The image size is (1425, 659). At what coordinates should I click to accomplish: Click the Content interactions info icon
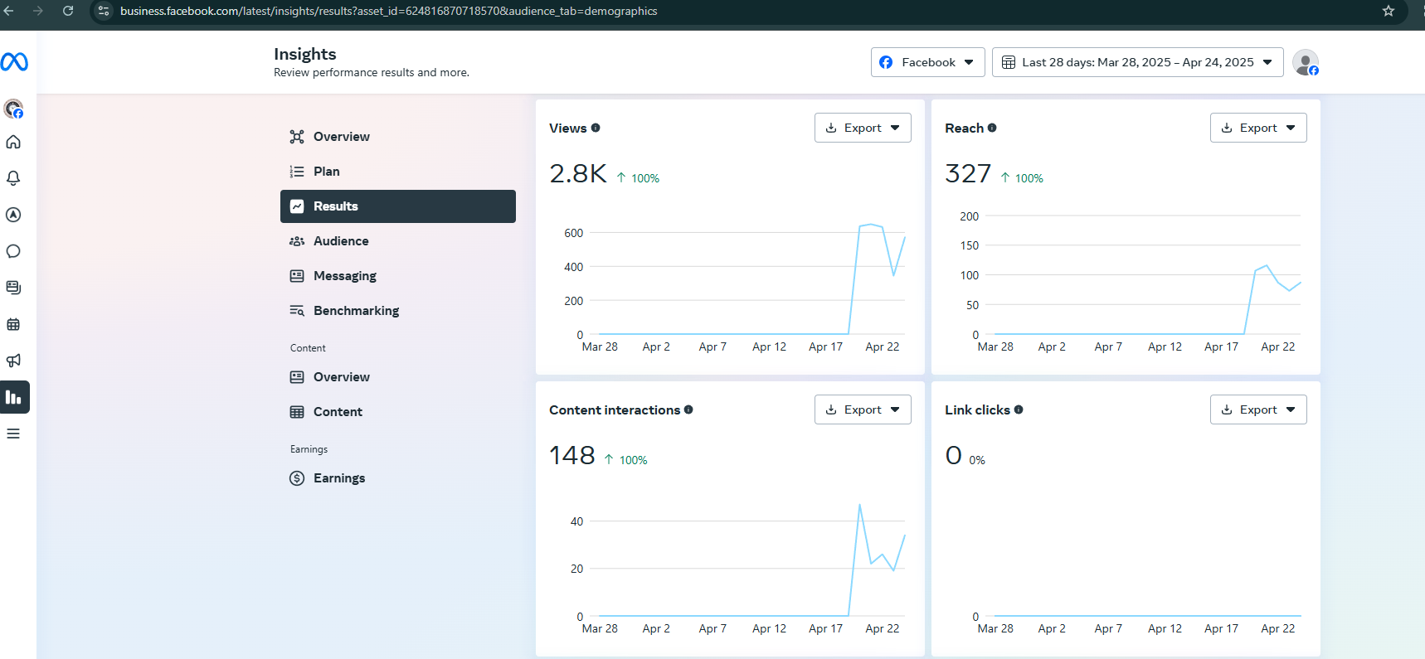coord(688,409)
